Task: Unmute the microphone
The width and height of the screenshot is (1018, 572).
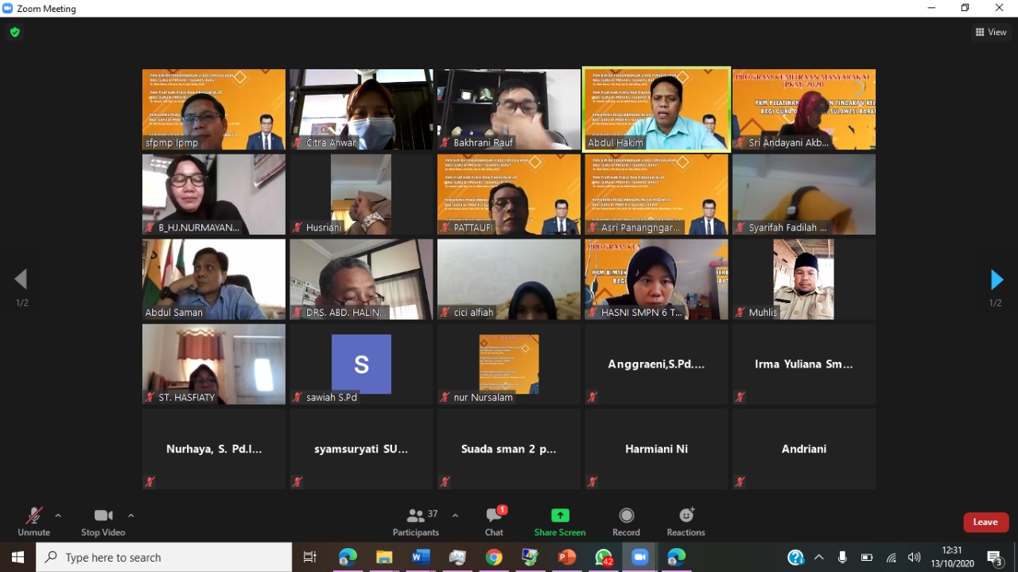Action: (33, 521)
